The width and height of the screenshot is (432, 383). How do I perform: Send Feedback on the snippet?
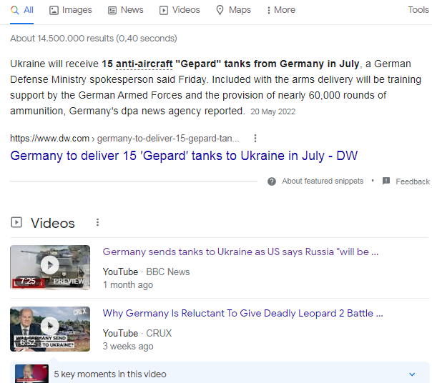413,181
